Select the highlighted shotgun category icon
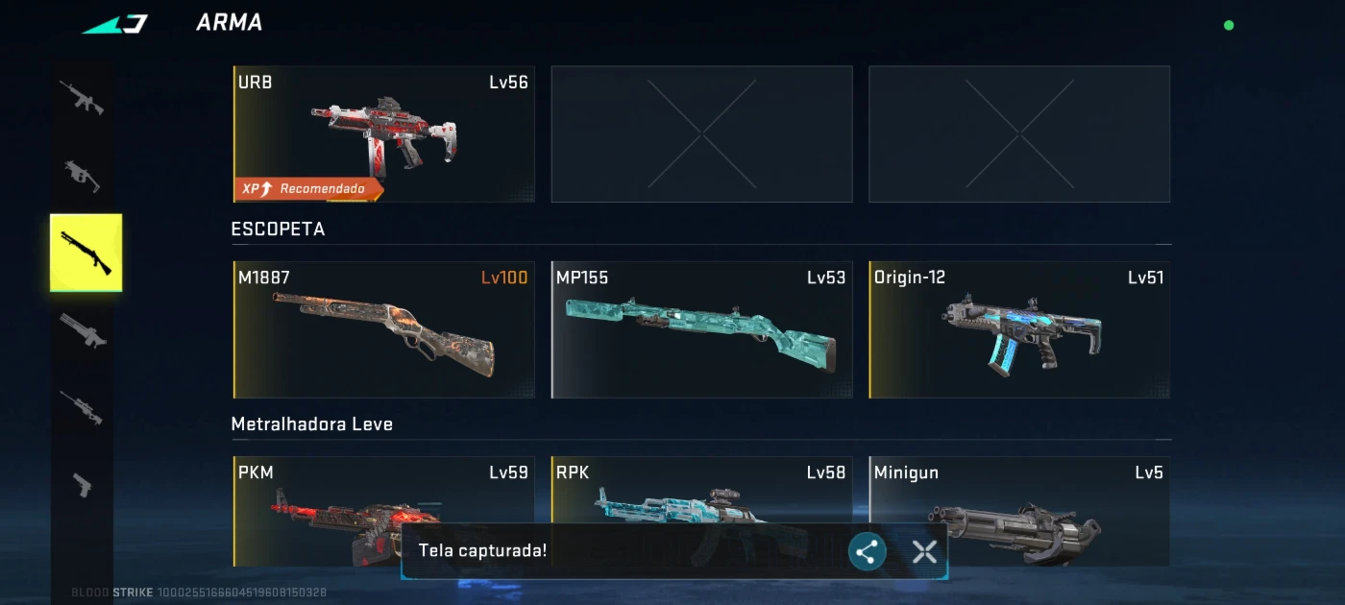The image size is (1345, 605). 86,253
